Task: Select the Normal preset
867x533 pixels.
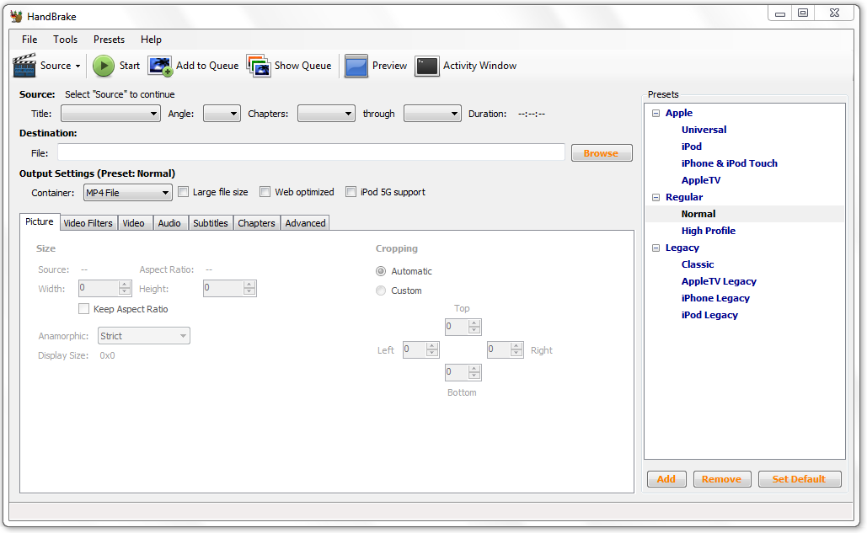Action: click(x=698, y=215)
